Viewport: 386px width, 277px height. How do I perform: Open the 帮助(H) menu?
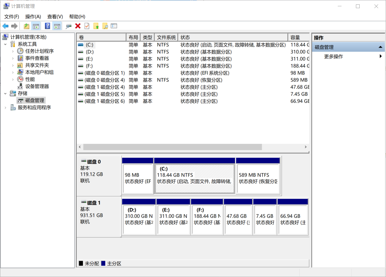click(x=77, y=17)
